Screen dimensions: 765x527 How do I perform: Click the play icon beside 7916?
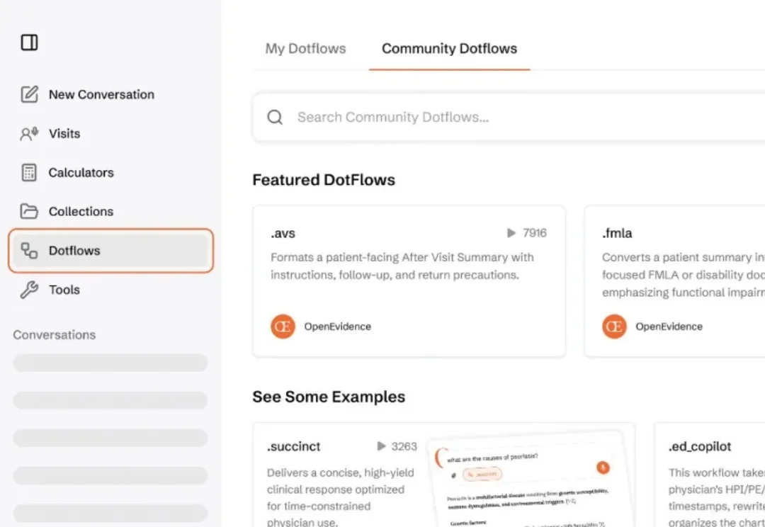(x=511, y=233)
